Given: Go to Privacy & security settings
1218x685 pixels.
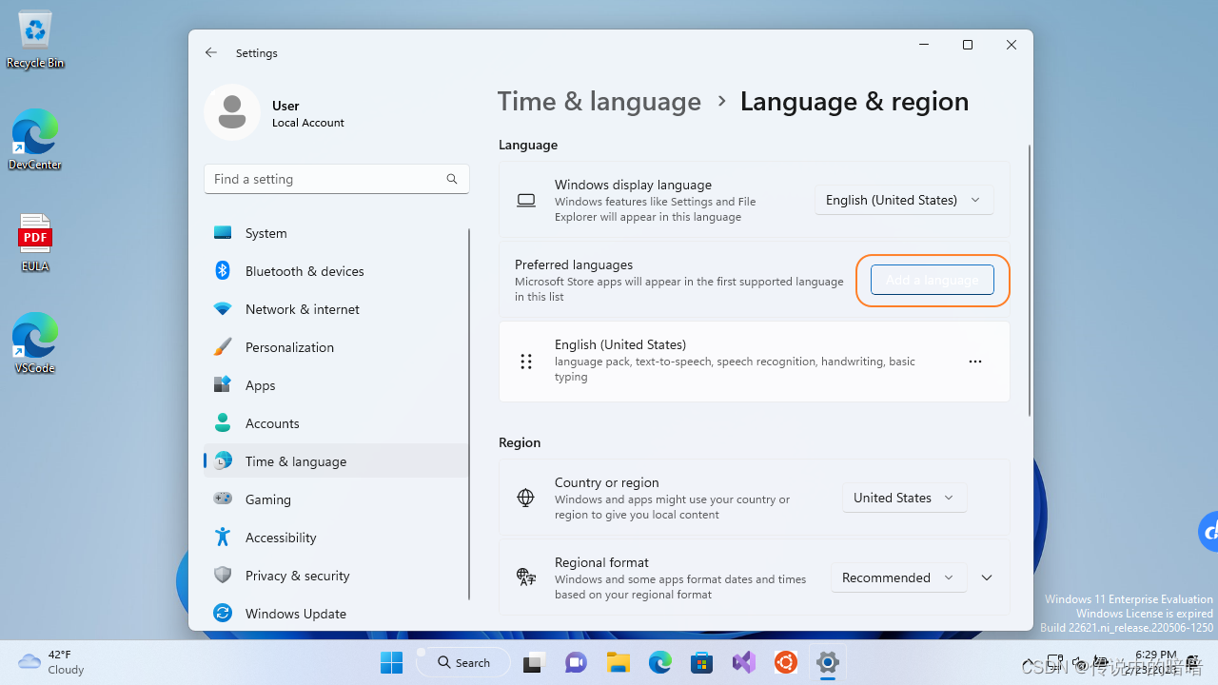Looking at the screenshot, I should click(336, 576).
